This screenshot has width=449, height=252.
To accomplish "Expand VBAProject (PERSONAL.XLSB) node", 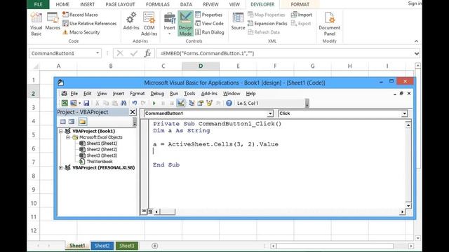I will pos(61,168).
